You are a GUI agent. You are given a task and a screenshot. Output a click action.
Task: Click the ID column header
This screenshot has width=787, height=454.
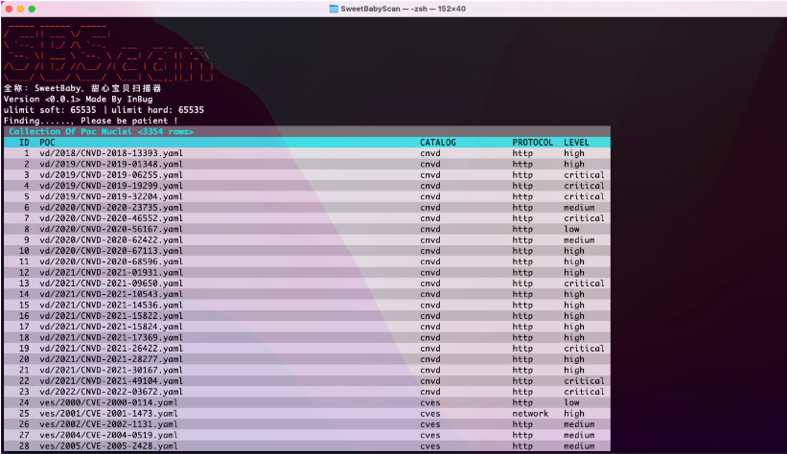pos(24,143)
